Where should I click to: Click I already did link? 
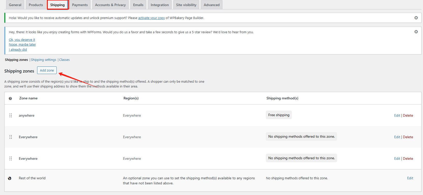coord(18,50)
